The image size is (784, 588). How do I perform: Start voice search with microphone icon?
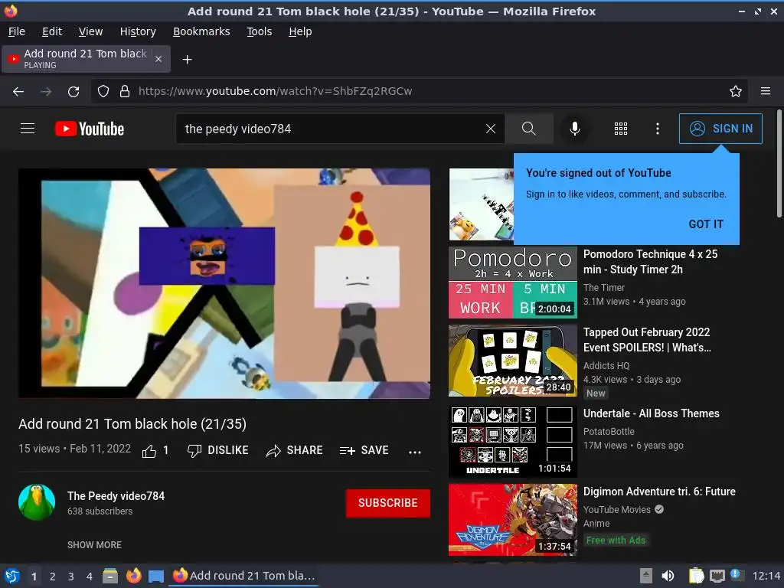[575, 129]
